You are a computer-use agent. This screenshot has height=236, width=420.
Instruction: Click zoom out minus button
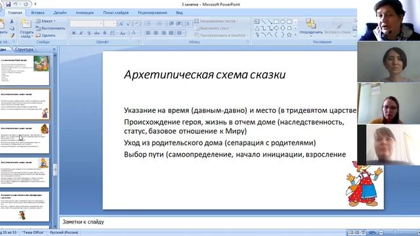(381, 233)
